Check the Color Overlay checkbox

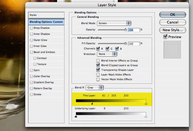pyautogui.click(x=32, y=76)
